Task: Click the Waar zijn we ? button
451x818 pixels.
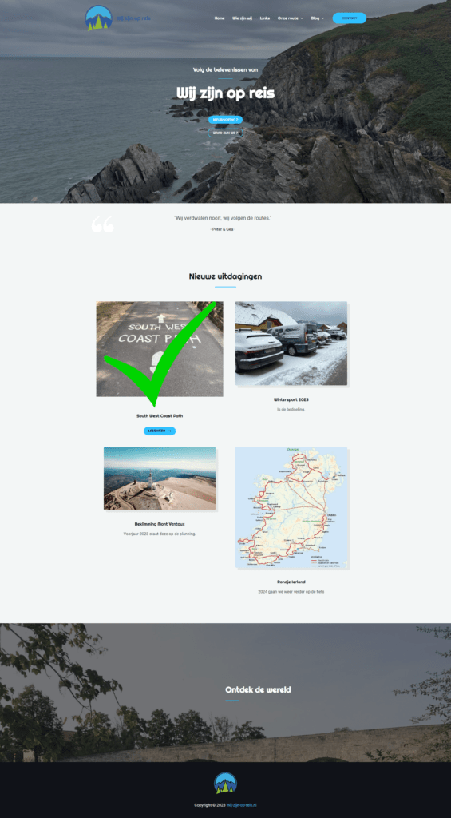Action: (x=225, y=133)
